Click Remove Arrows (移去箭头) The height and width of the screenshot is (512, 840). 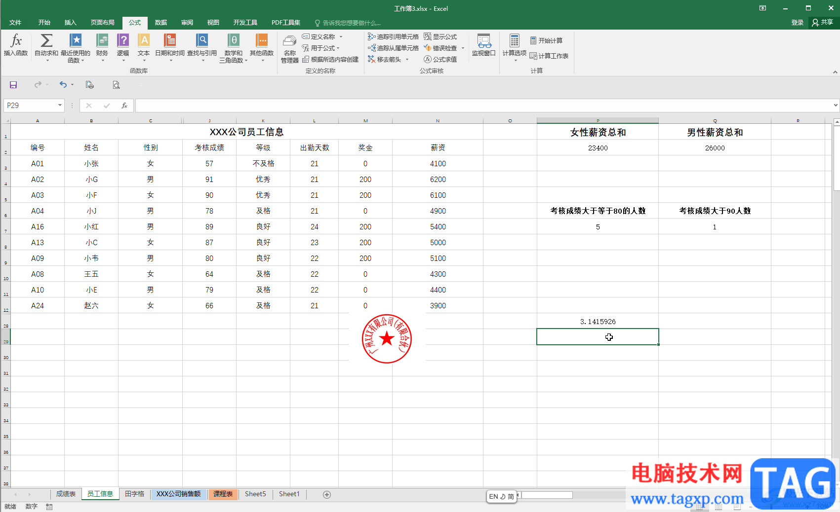click(x=385, y=59)
